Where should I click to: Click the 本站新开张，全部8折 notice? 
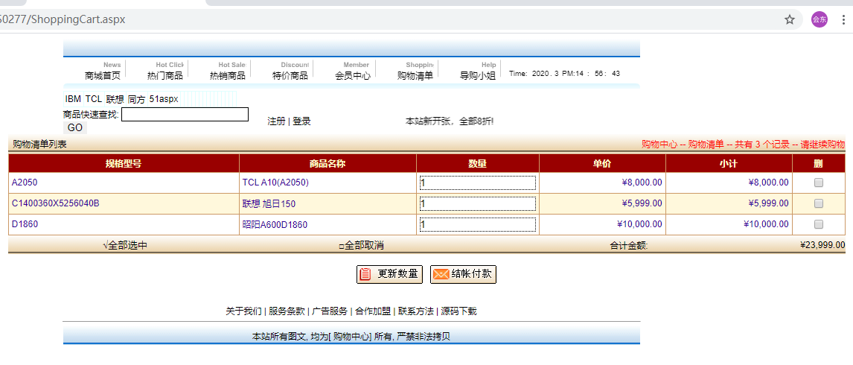(450, 121)
